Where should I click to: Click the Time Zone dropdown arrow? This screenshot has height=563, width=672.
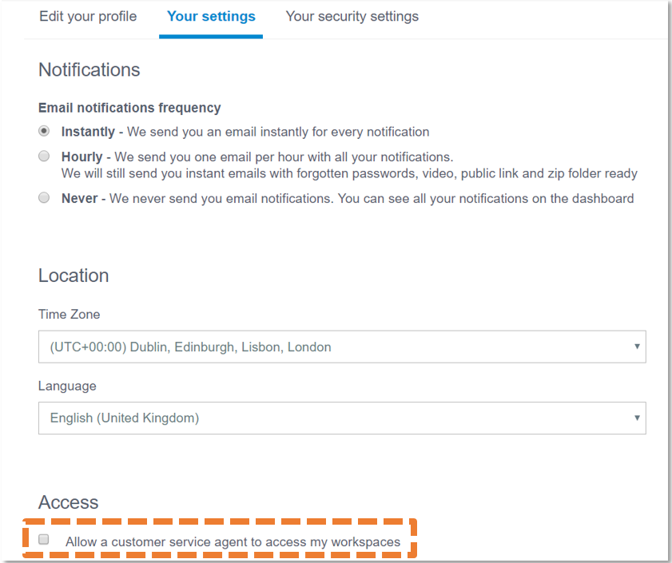(x=637, y=347)
